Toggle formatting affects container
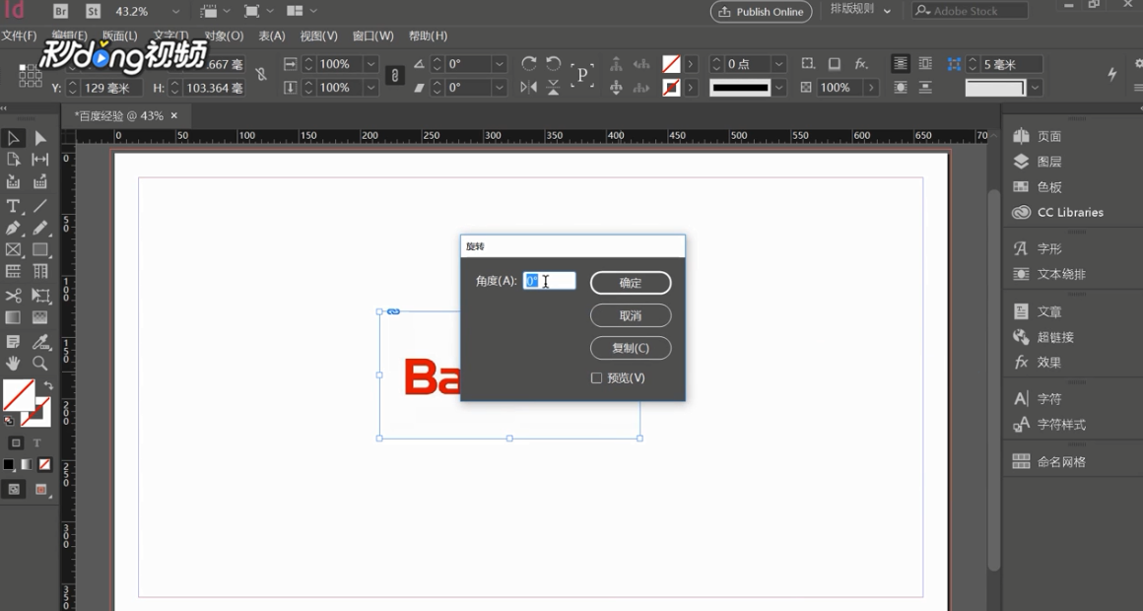Viewport: 1143px width, 611px height. [x=16, y=442]
